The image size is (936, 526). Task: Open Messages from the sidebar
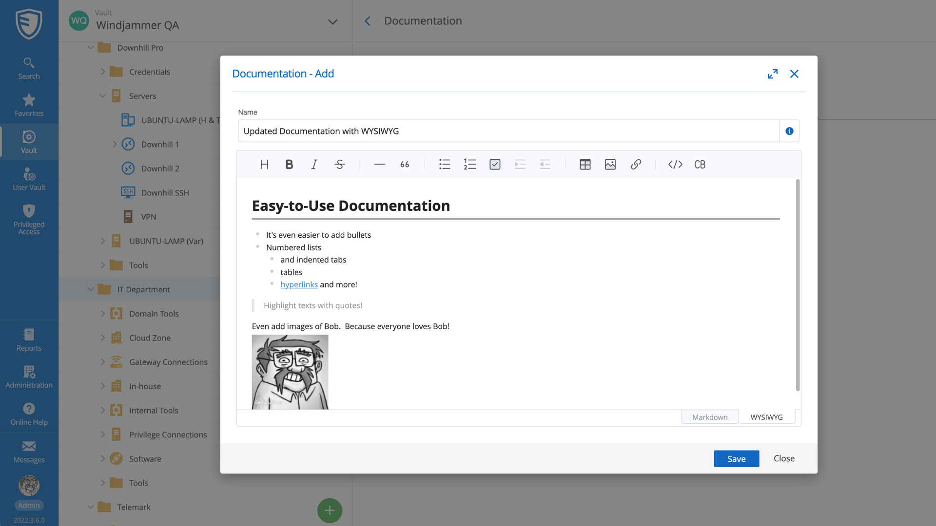(29, 451)
